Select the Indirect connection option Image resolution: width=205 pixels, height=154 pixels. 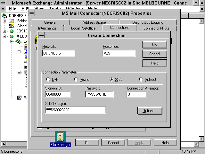click(141, 79)
